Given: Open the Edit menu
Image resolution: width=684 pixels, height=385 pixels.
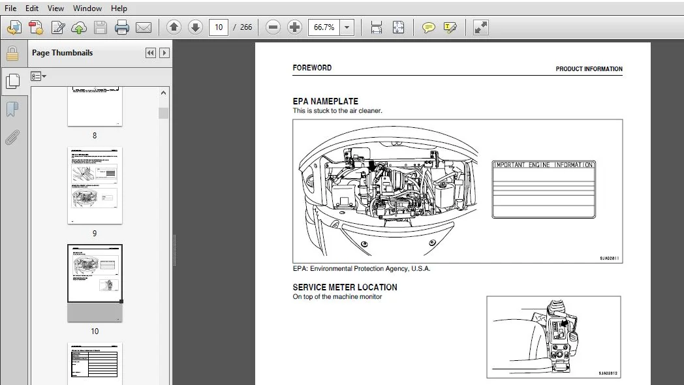Looking at the screenshot, I should tap(32, 8).
